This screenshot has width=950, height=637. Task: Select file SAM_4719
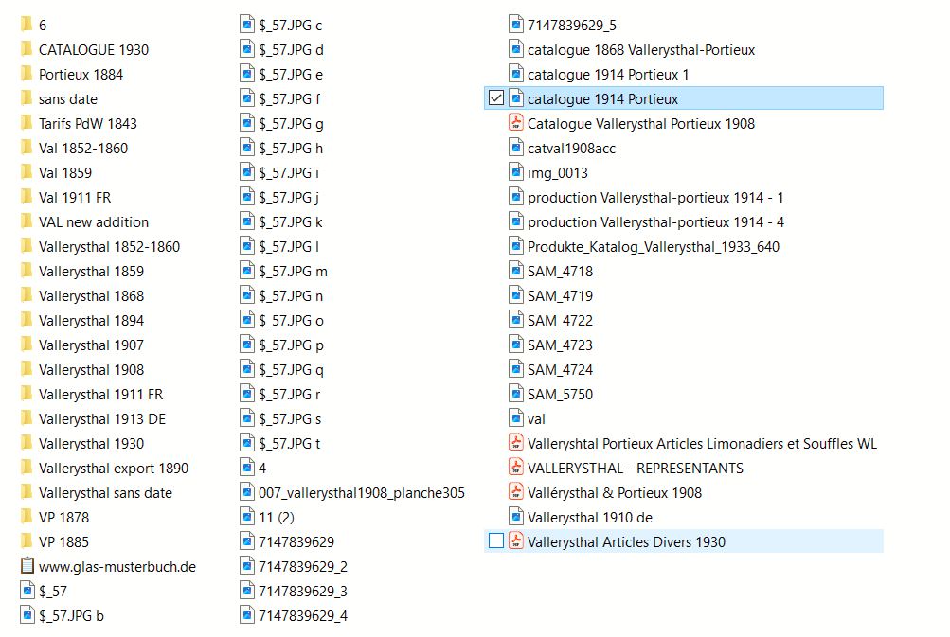(550, 296)
